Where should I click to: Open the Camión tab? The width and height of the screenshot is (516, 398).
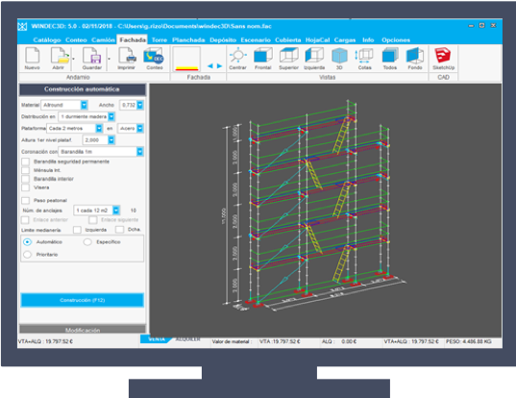coord(103,39)
